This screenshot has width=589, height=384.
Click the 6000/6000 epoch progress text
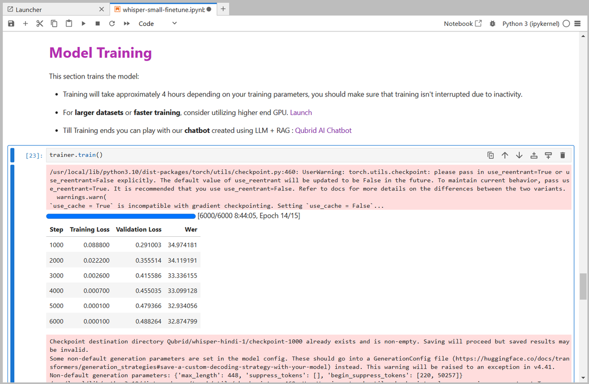(249, 216)
